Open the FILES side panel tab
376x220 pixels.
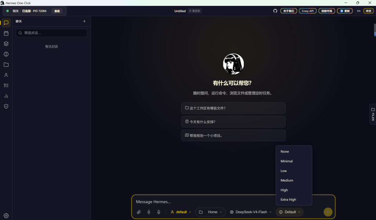[373, 114]
